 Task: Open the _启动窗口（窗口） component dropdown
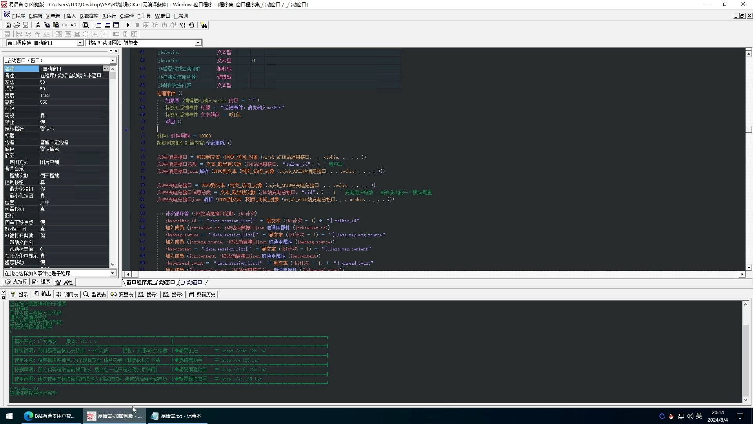tap(113, 60)
